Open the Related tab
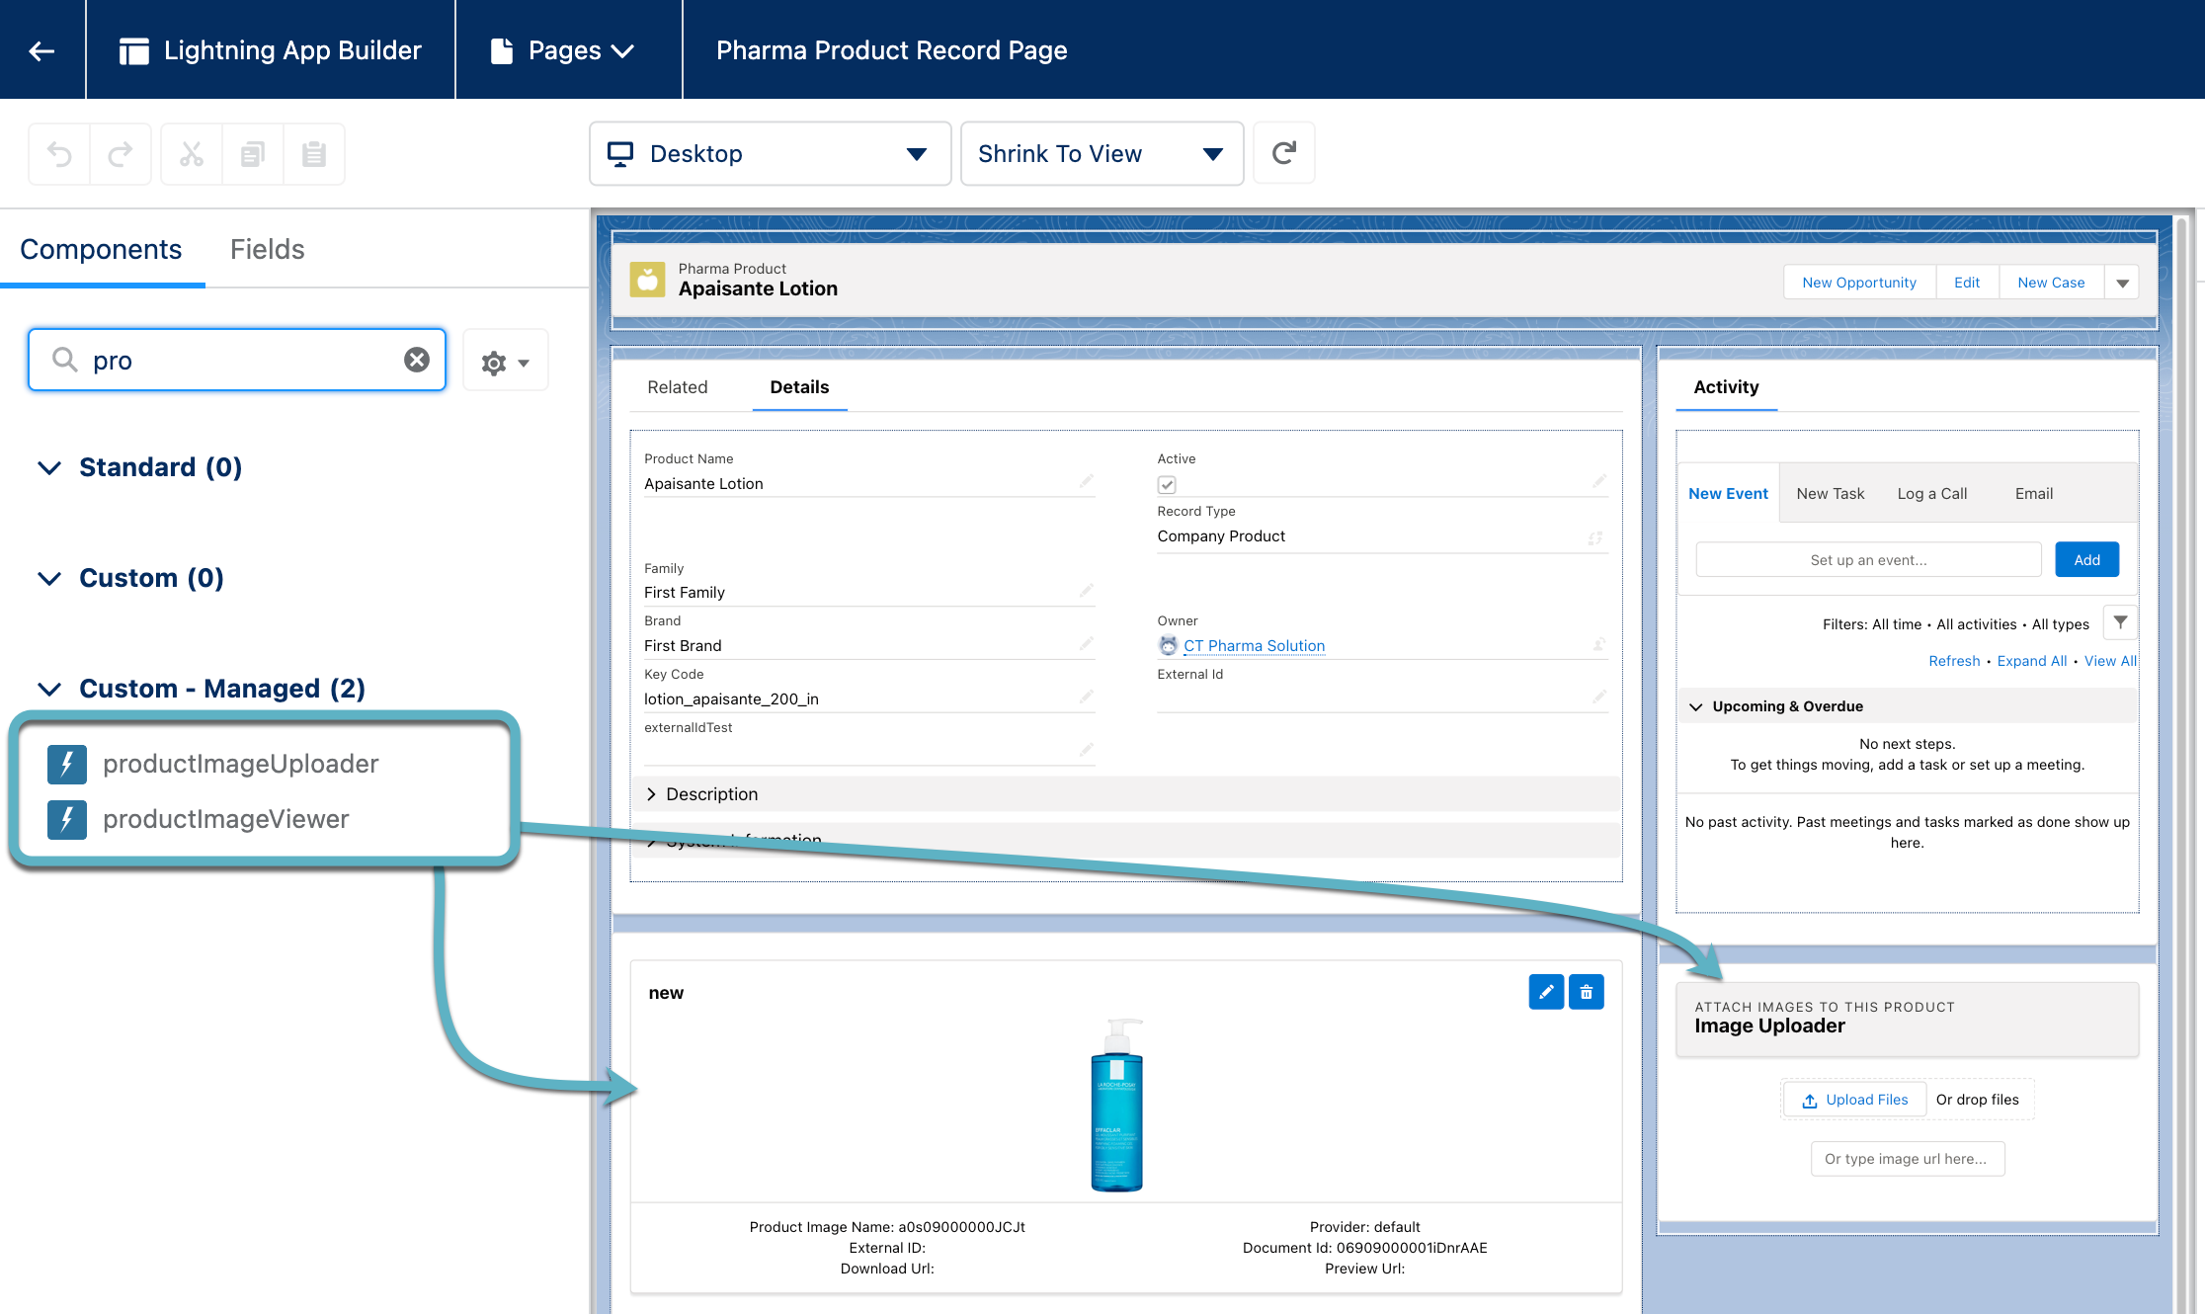This screenshot has height=1314, width=2205. [677, 387]
